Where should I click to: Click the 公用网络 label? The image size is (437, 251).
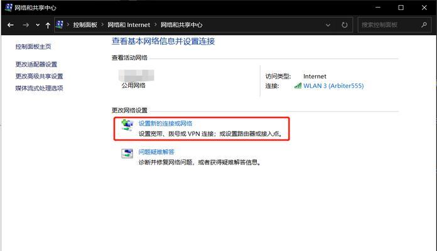click(x=133, y=85)
